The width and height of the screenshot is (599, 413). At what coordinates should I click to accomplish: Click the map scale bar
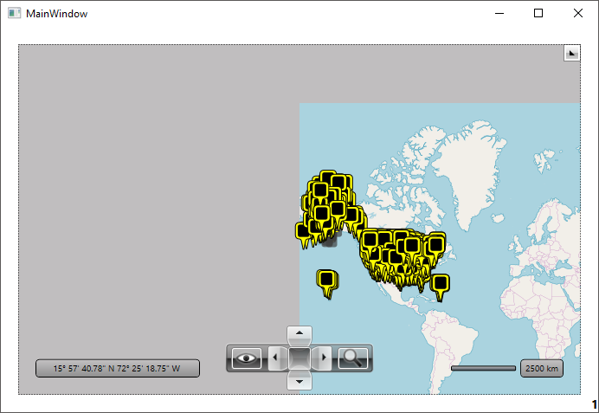coord(483,368)
